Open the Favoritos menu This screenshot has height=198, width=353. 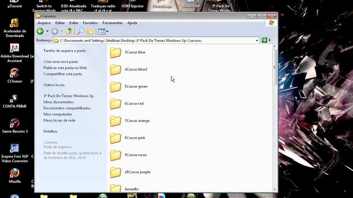tap(90, 23)
